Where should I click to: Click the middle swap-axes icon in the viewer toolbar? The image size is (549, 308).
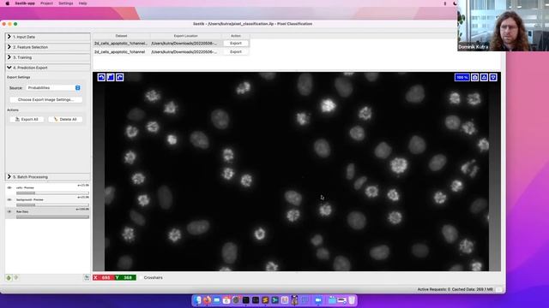point(111,77)
